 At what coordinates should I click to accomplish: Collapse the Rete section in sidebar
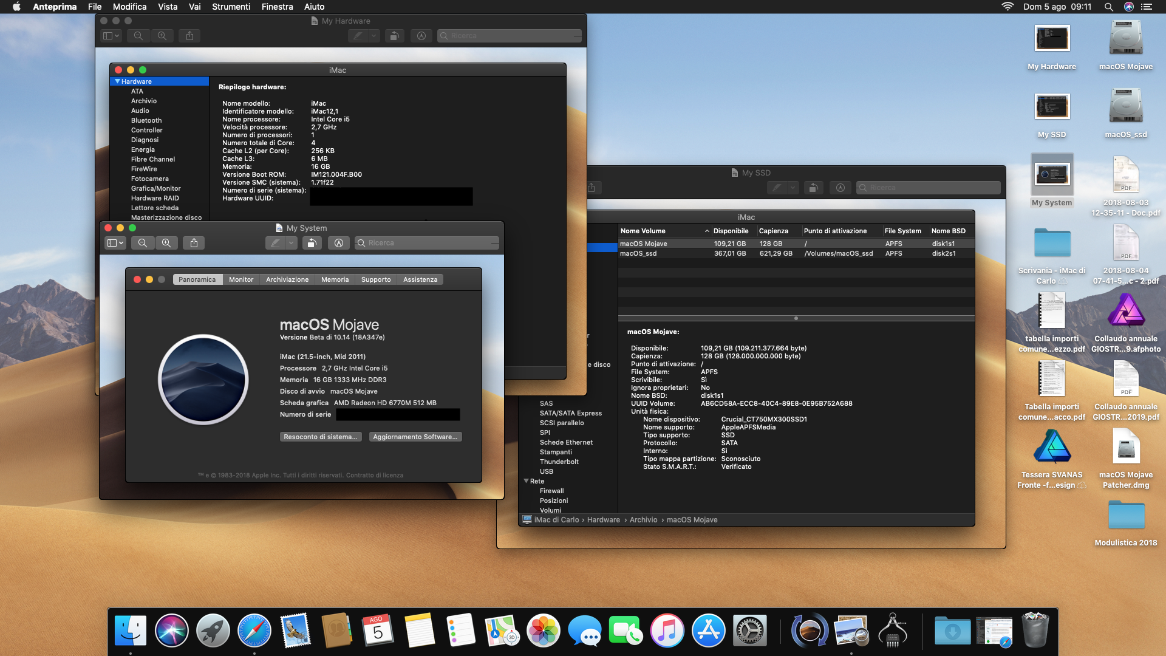[x=527, y=481]
